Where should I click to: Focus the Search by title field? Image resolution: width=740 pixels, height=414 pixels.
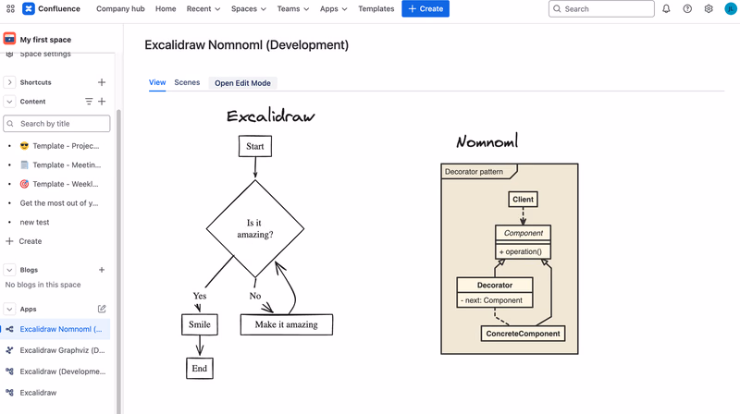[56, 124]
